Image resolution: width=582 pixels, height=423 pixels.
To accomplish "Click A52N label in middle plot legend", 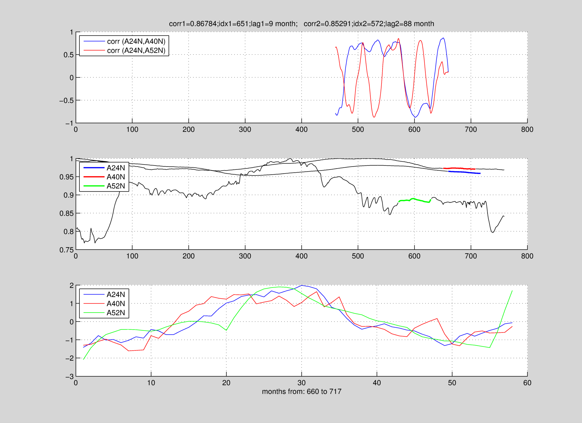I will click(116, 186).
